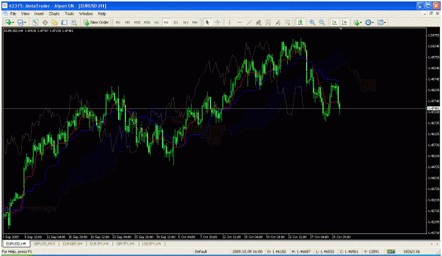Screen dimensions: 442x256
Task: Select the H4 timeframe button
Action: point(166,22)
